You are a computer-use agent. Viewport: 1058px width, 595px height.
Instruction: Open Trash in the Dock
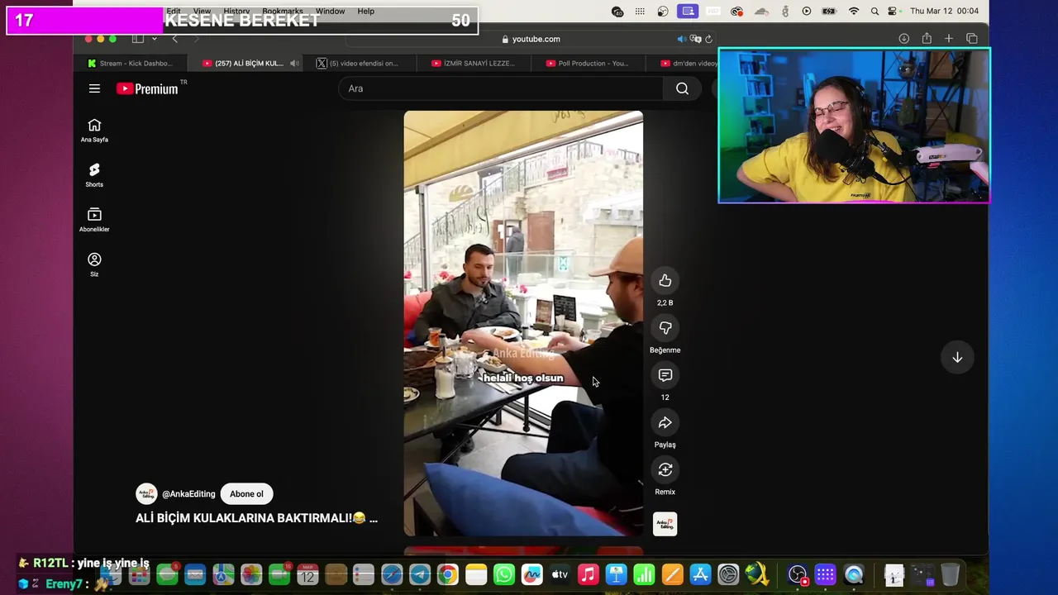(x=951, y=574)
